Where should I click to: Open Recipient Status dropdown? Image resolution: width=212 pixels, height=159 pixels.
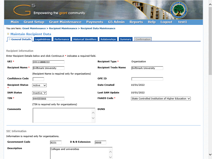point(39,85)
